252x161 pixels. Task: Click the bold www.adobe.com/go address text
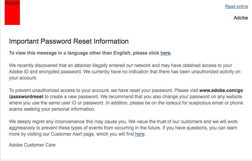pyautogui.click(x=221, y=90)
